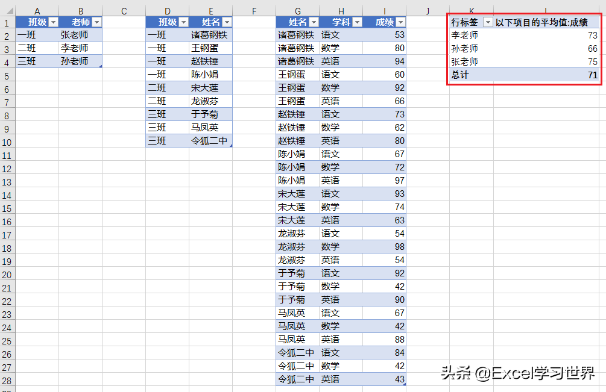Click the score cell 97 in row 13

(x=384, y=181)
